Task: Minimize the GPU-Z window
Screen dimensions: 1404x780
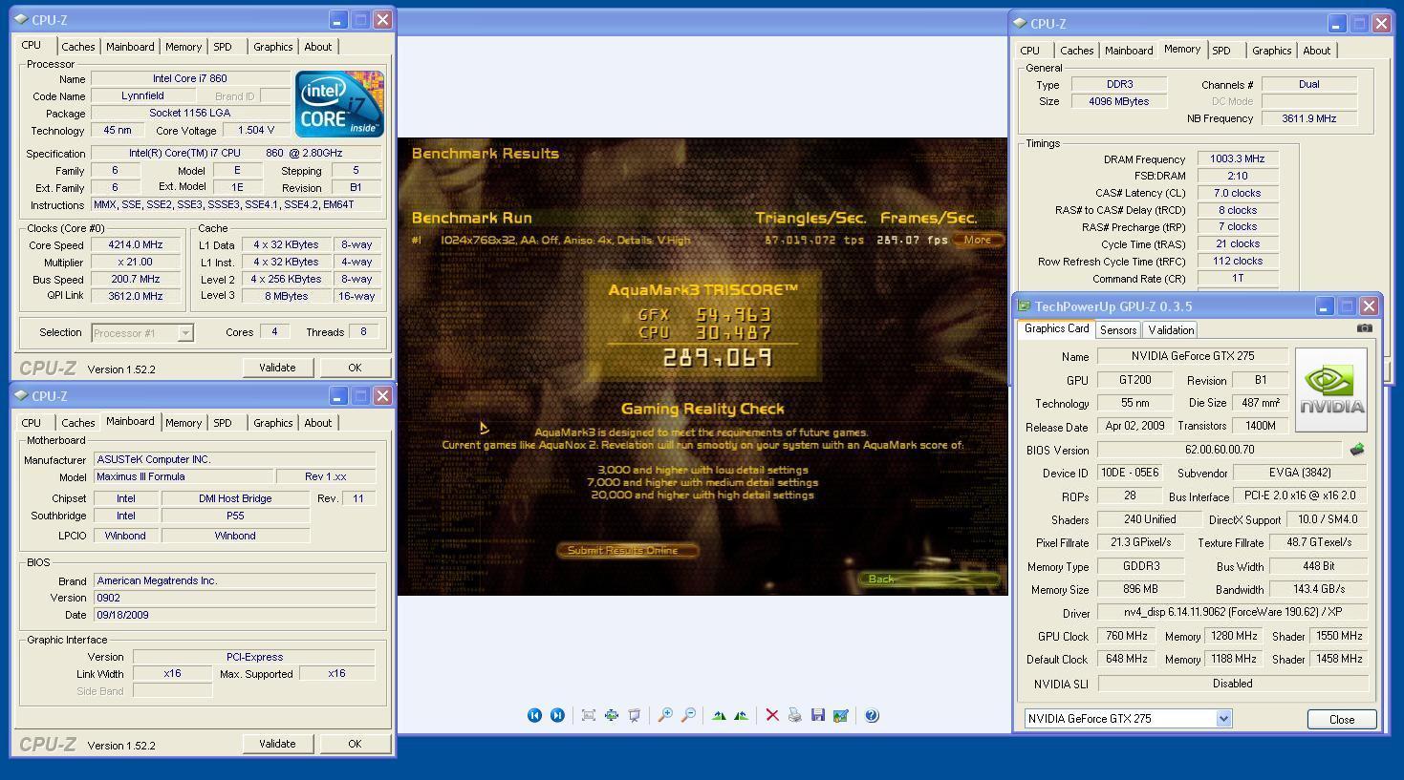Action: pyautogui.click(x=1324, y=306)
